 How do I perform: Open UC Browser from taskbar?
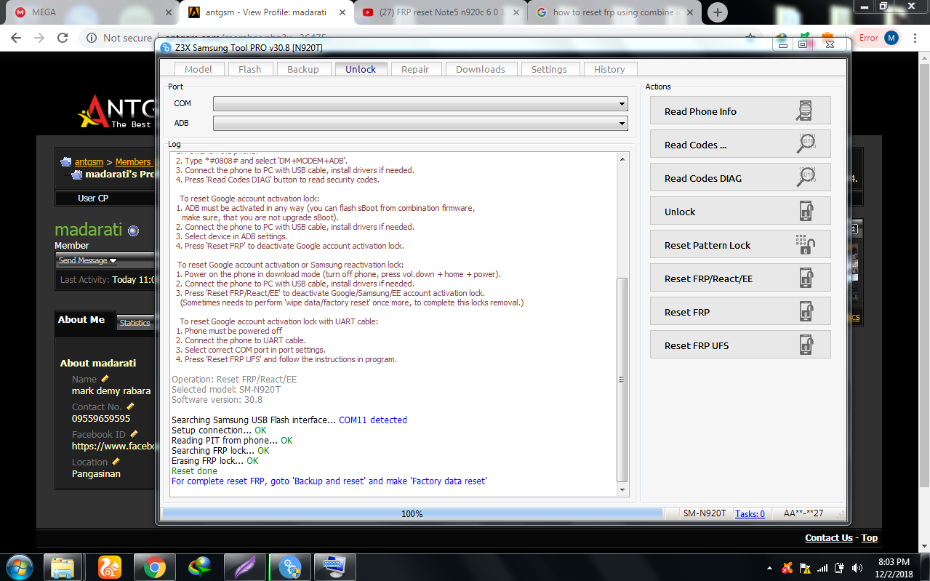point(110,566)
